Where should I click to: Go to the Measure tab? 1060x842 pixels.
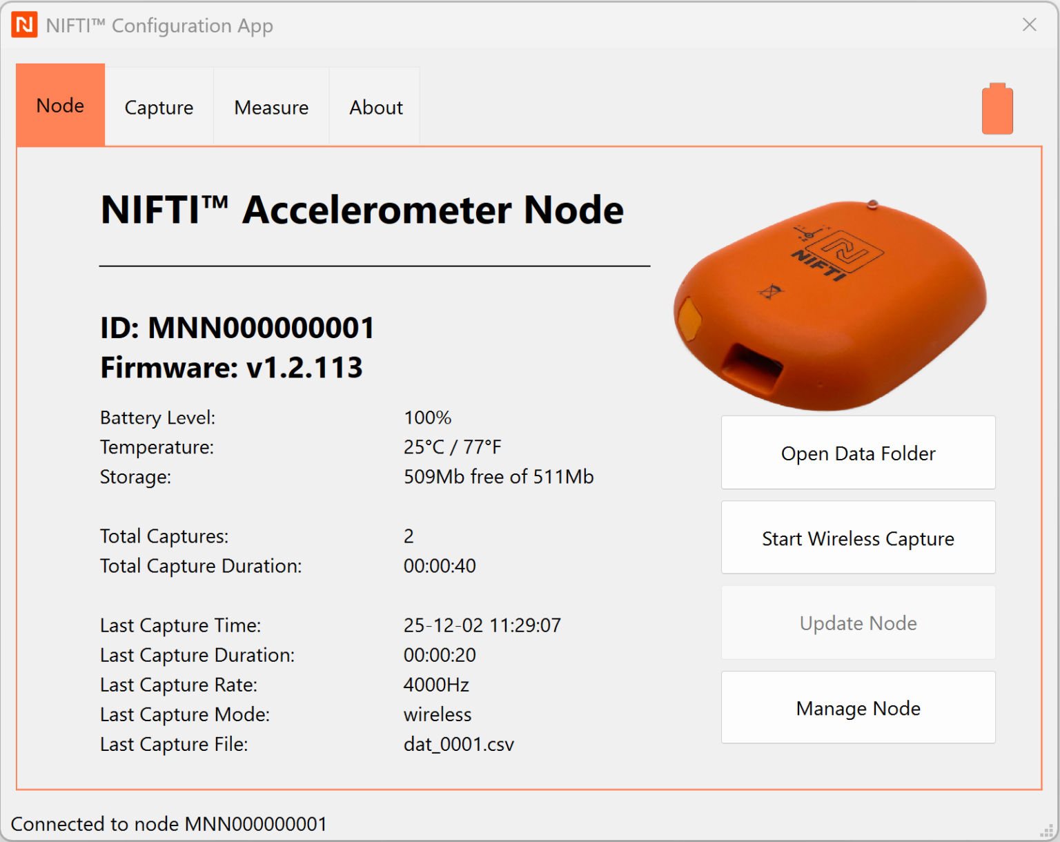coord(271,108)
